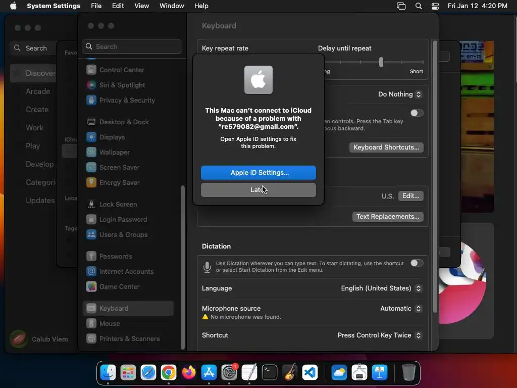Launch Firefox from the Dock
Image resolution: width=517 pixels, height=388 pixels.
point(189,373)
